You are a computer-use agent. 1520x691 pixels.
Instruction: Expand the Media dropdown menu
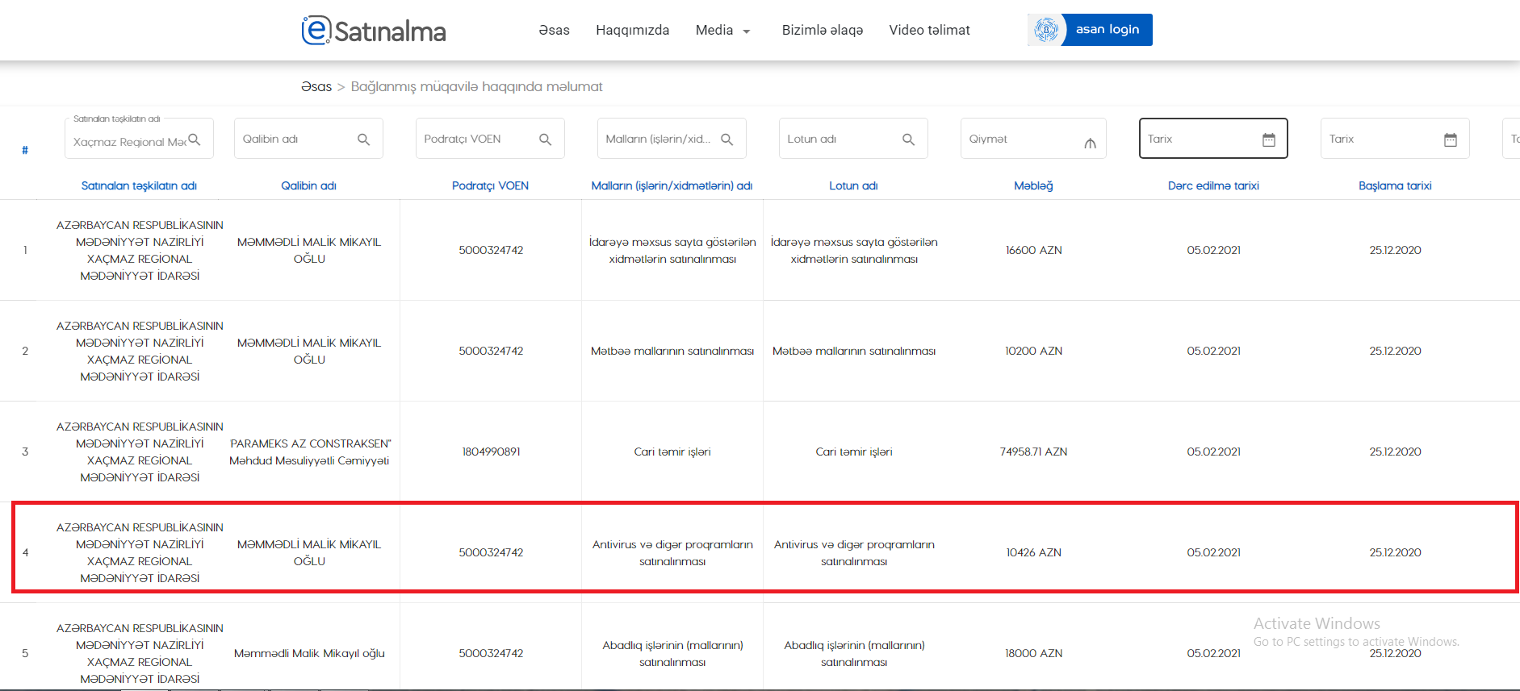click(x=722, y=31)
